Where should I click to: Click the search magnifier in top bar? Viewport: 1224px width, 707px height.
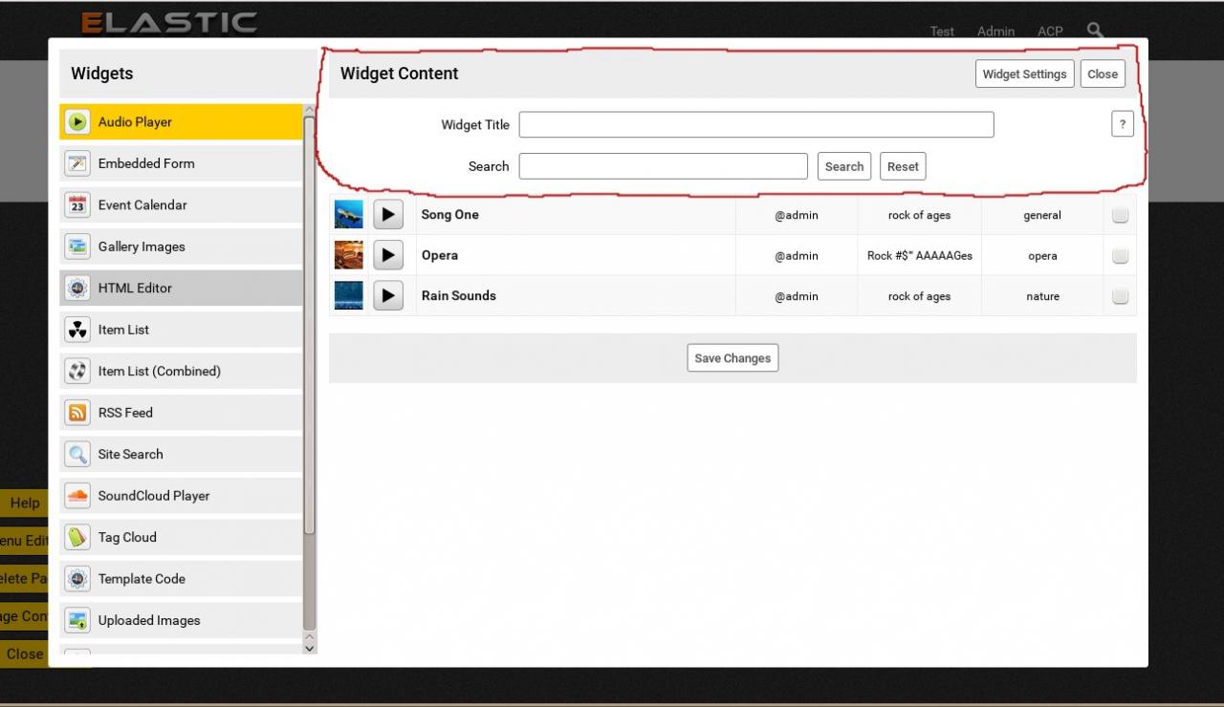1096,31
